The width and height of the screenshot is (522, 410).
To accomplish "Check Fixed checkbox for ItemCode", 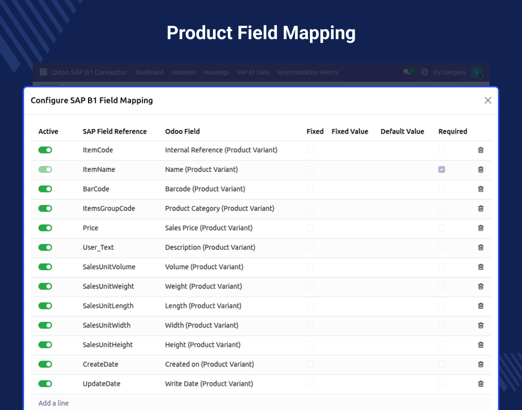I will point(310,150).
